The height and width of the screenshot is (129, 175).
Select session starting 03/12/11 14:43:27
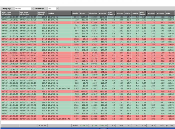click(x=87, y=102)
